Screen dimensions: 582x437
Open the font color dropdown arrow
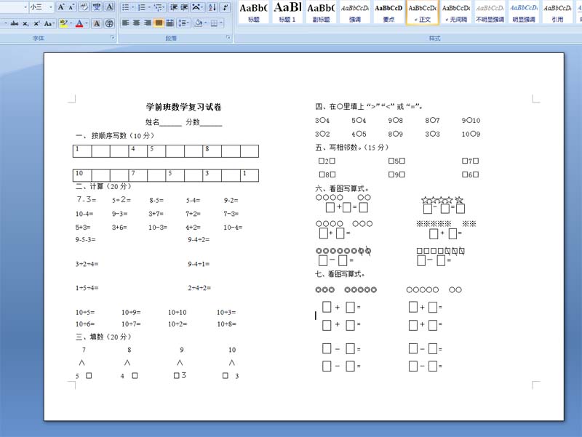(87, 23)
